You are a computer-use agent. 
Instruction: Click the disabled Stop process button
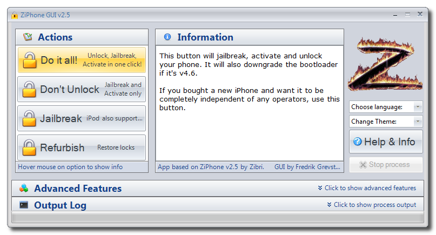coord(386,165)
